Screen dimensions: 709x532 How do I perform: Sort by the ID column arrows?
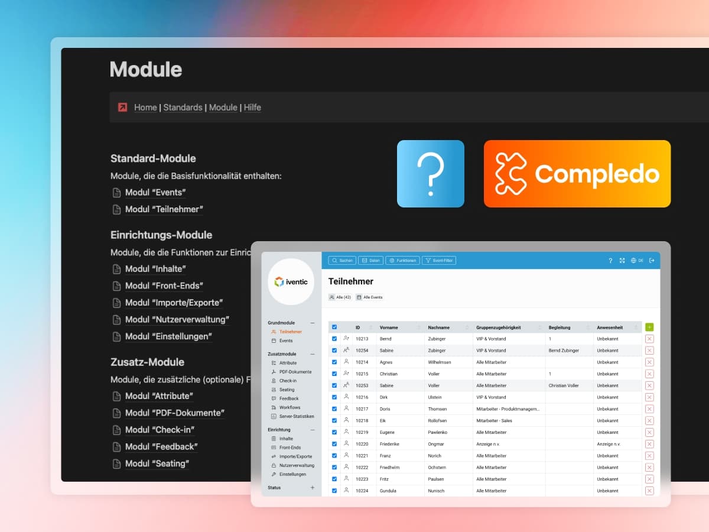click(x=370, y=327)
